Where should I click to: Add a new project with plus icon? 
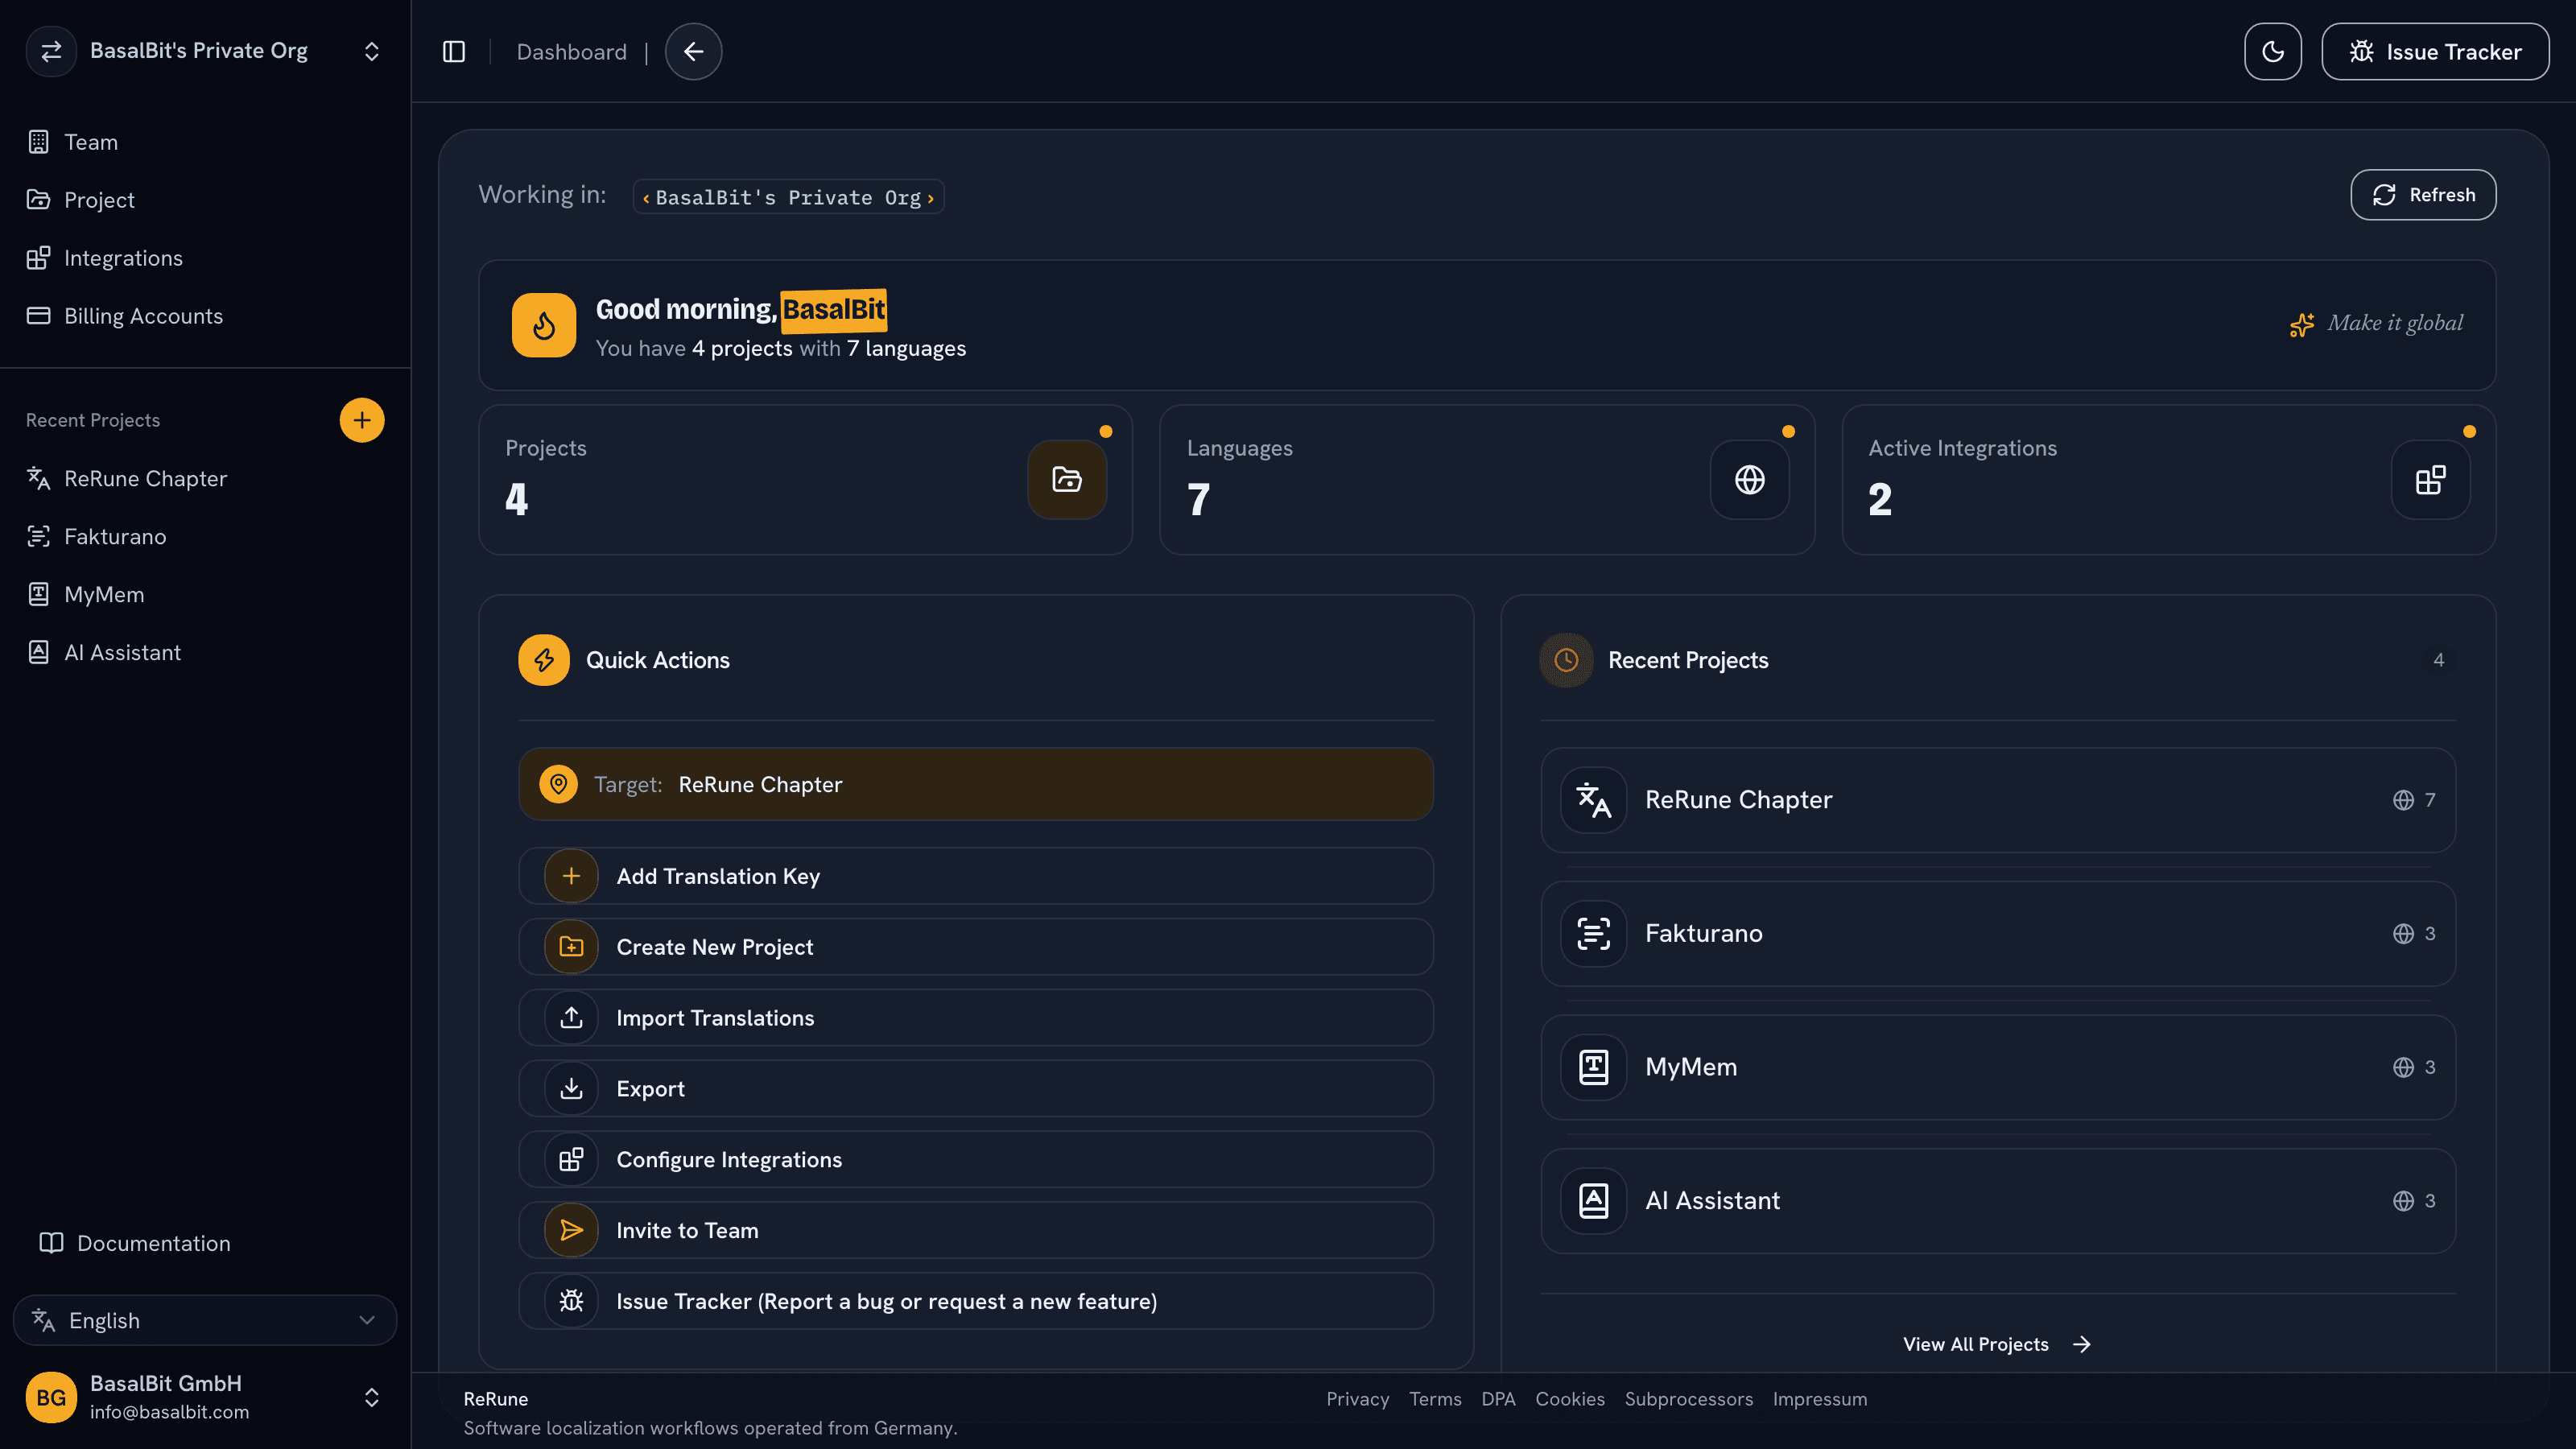[362, 420]
